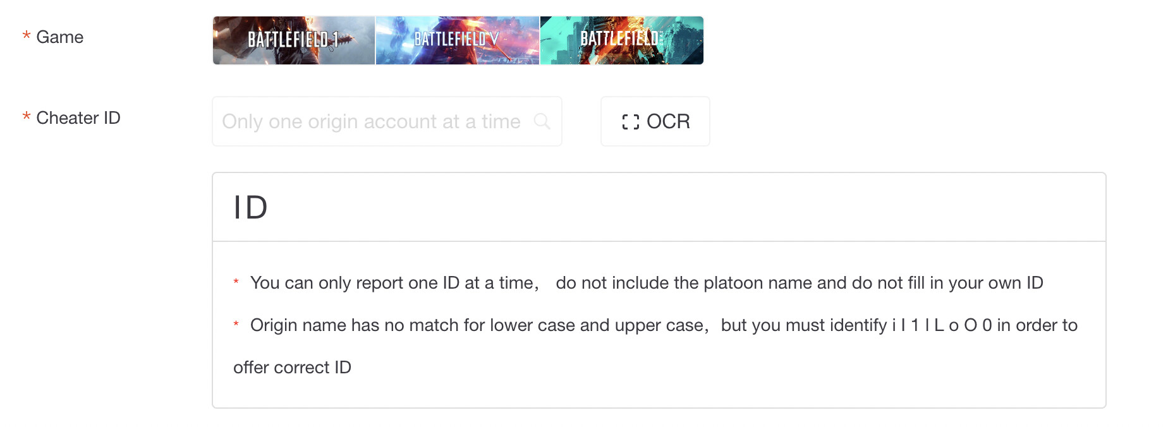Screen dimensions: 1168x427
Task: Click red asterisk before 'Origin name'
Action: tap(236, 324)
